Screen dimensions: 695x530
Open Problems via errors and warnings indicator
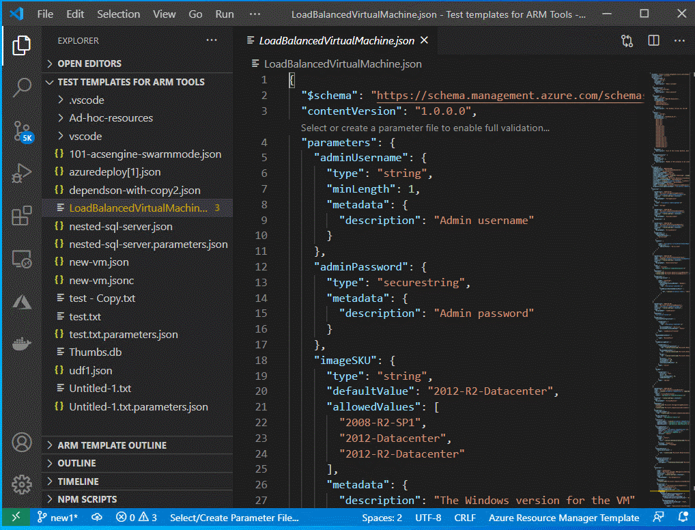[137, 518]
